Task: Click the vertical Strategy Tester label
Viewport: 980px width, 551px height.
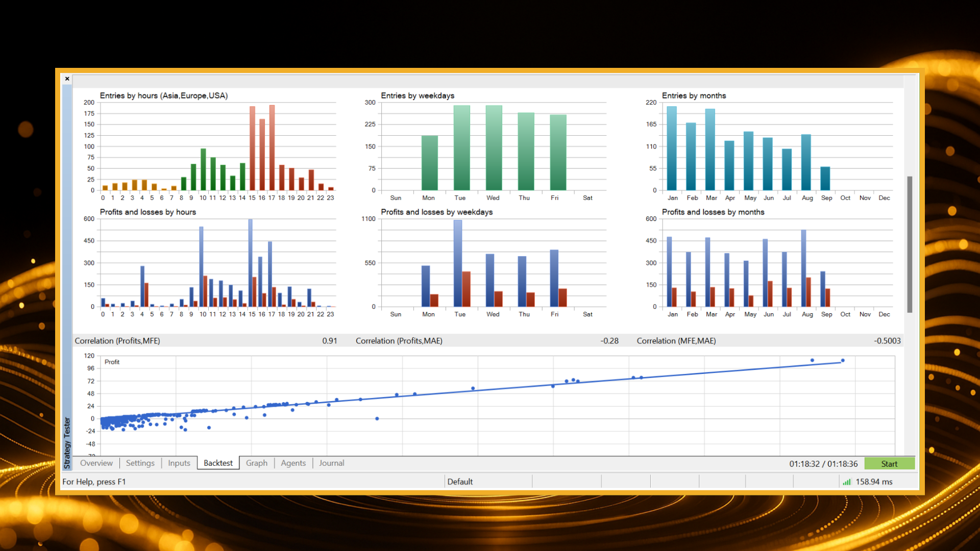Action: (x=67, y=442)
